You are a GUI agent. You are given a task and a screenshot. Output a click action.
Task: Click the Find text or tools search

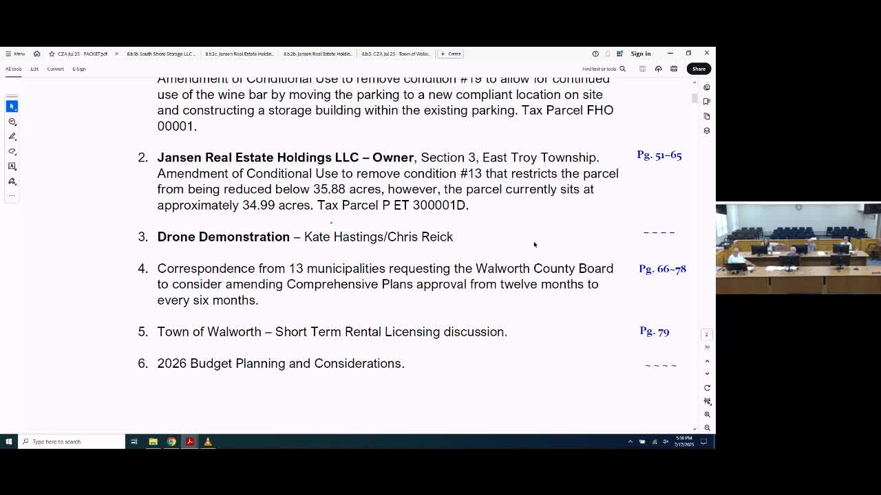pos(604,69)
